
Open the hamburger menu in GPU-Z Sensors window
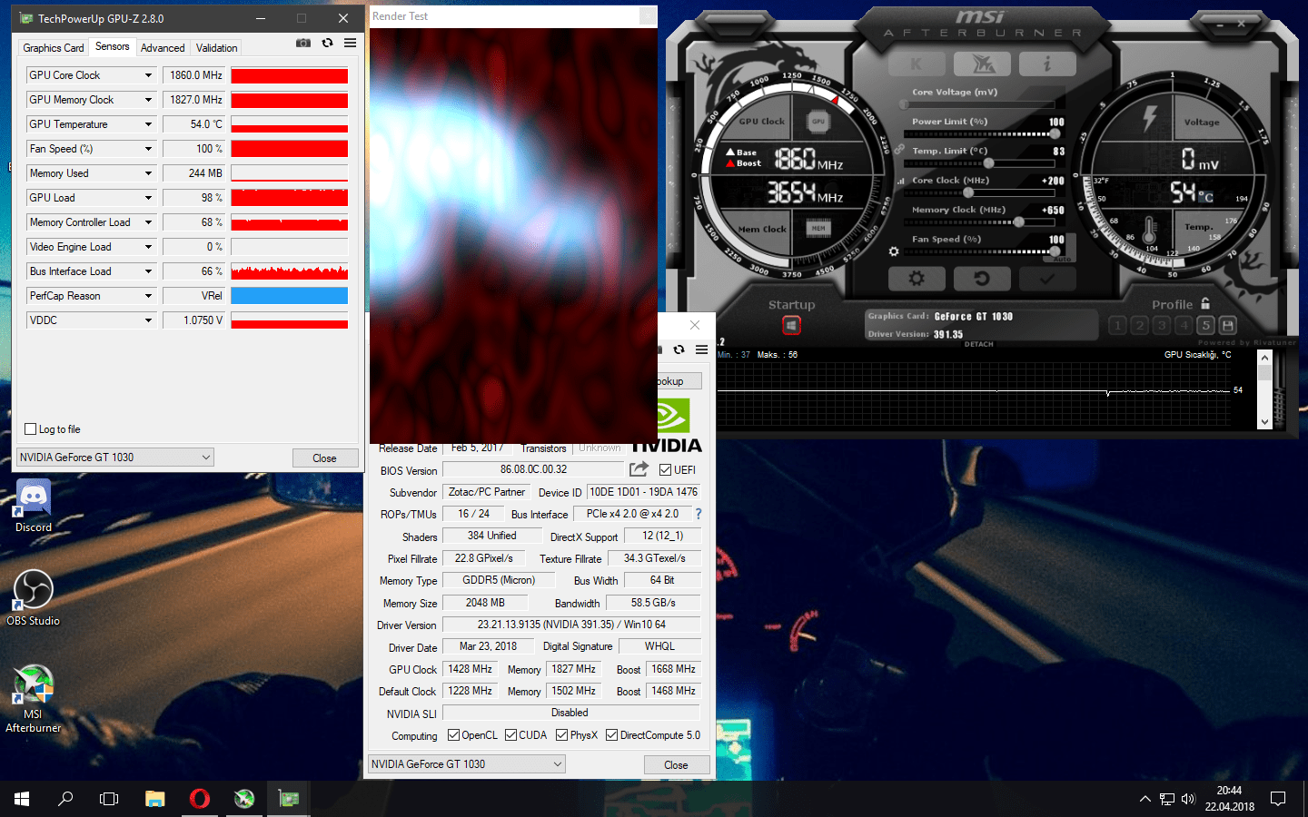pyautogui.click(x=350, y=43)
